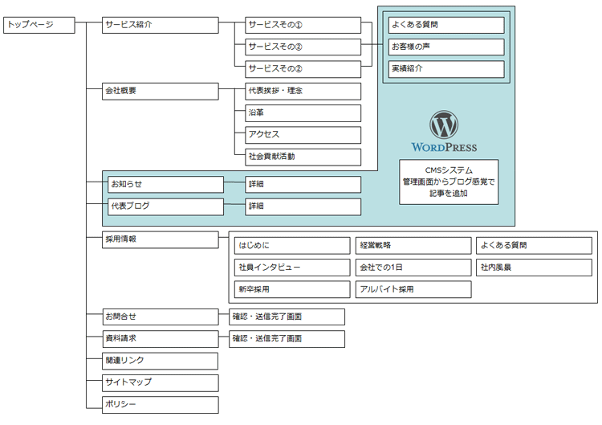Screen dimensions: 602x425
Task: Select the お知らせ node
Action: click(x=165, y=185)
